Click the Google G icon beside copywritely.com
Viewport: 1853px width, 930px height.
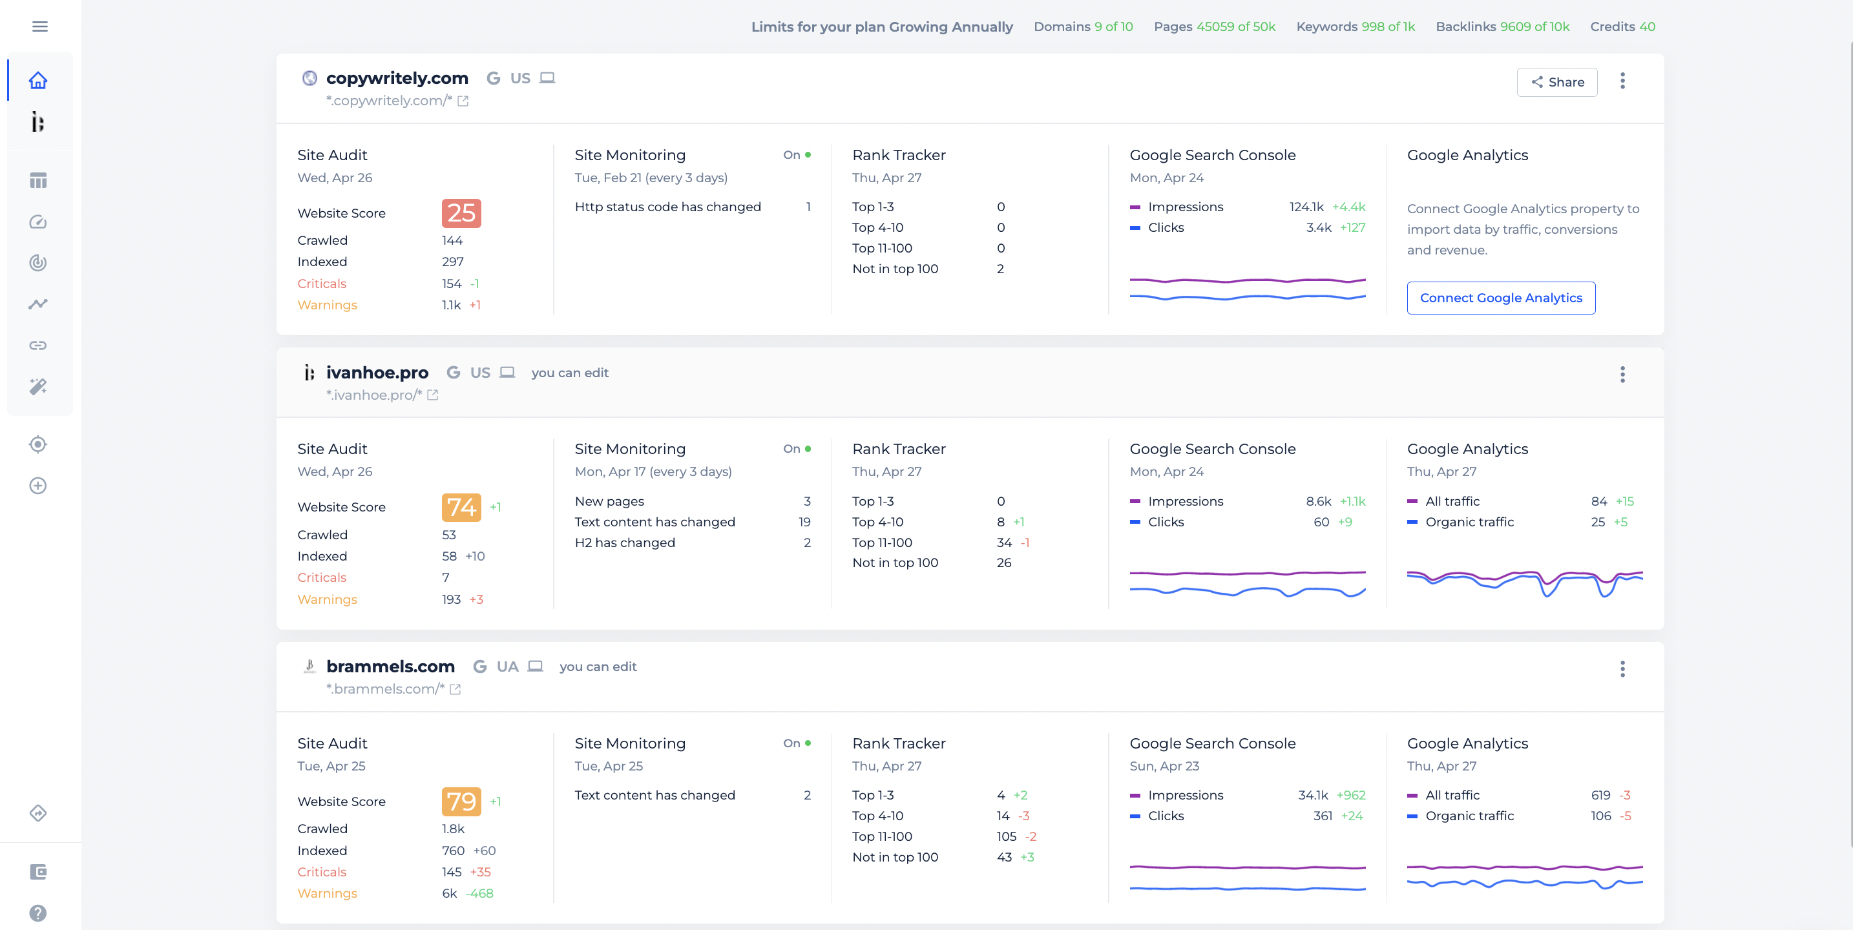(494, 77)
